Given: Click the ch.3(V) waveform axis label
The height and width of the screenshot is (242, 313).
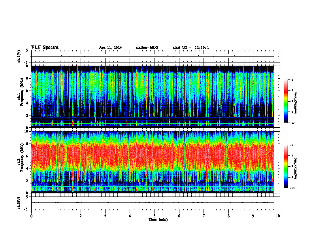Looking at the screenshot, I should [x=19, y=203].
